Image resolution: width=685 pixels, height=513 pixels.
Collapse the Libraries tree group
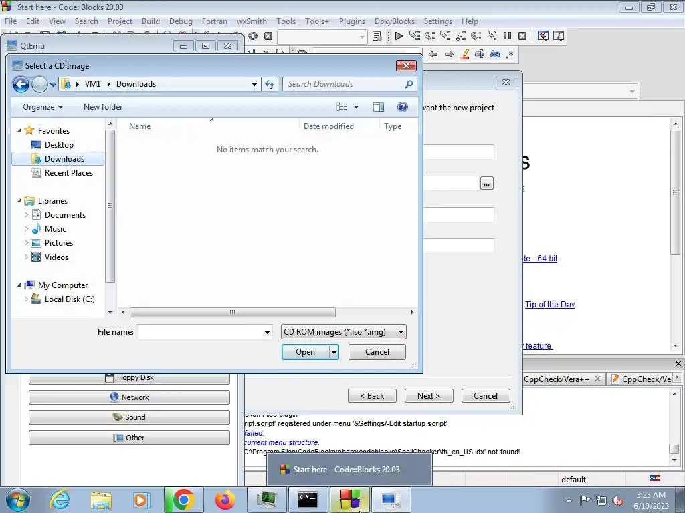(19, 200)
